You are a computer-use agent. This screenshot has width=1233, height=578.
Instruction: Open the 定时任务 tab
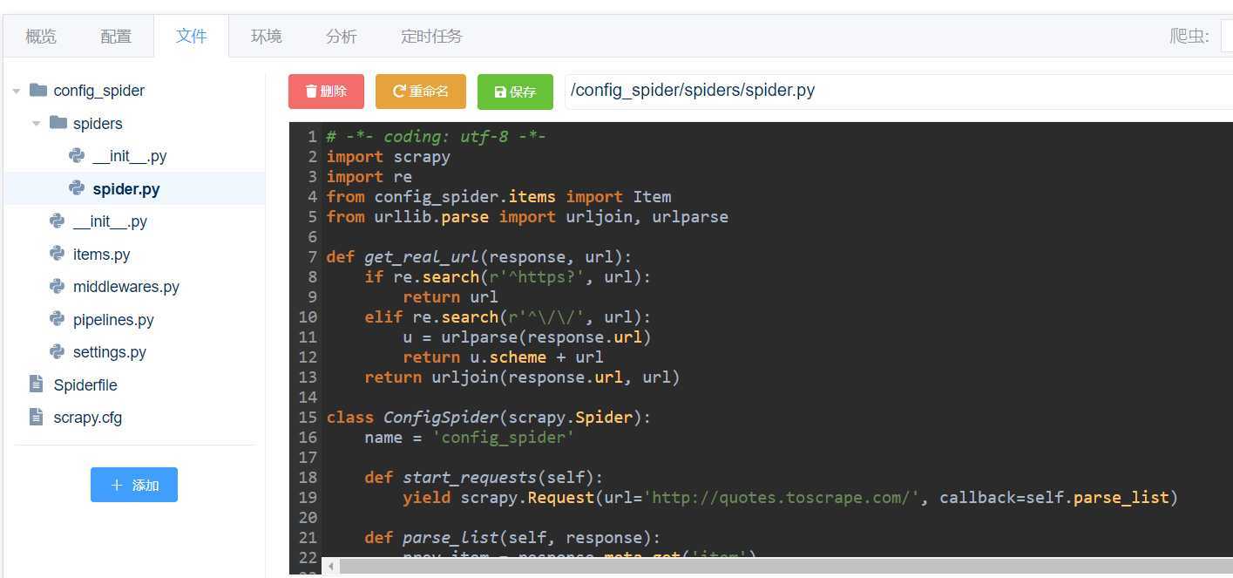click(x=431, y=36)
